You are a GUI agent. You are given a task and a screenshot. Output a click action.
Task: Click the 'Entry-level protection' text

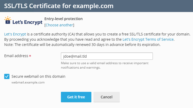coord(64,19)
